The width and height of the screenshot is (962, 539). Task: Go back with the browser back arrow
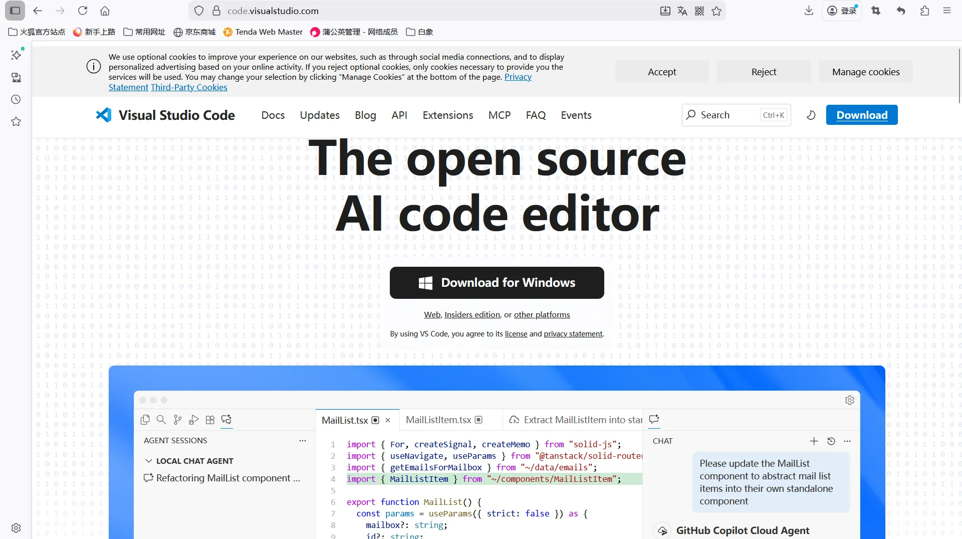click(38, 11)
